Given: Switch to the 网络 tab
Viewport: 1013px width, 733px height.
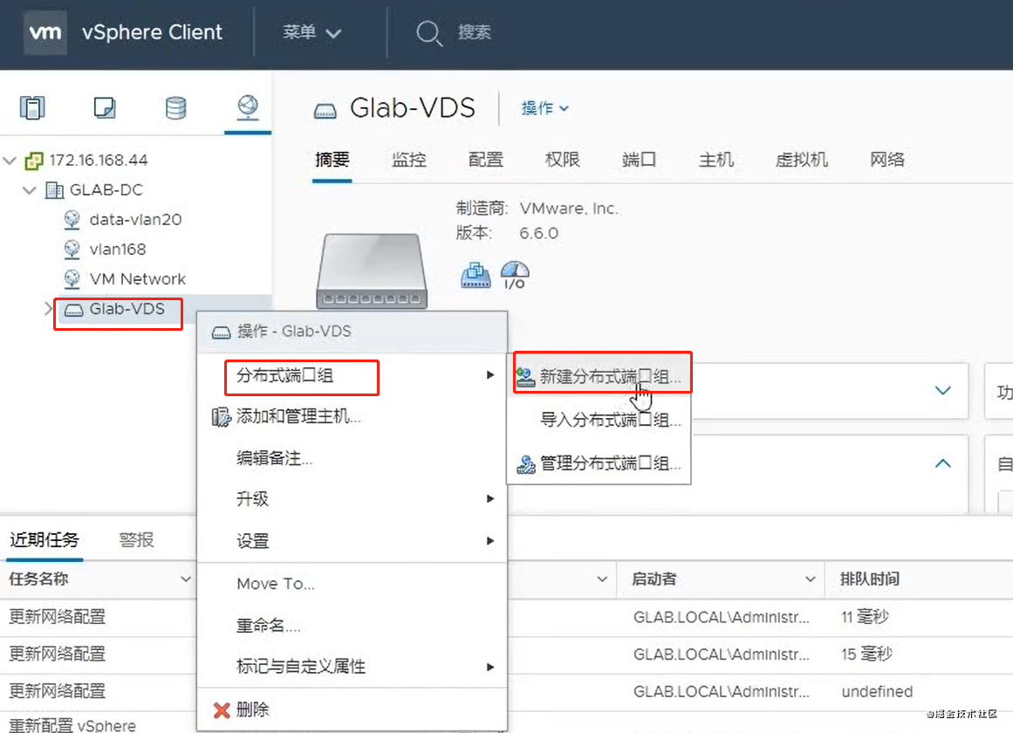Looking at the screenshot, I should pyautogui.click(x=887, y=160).
